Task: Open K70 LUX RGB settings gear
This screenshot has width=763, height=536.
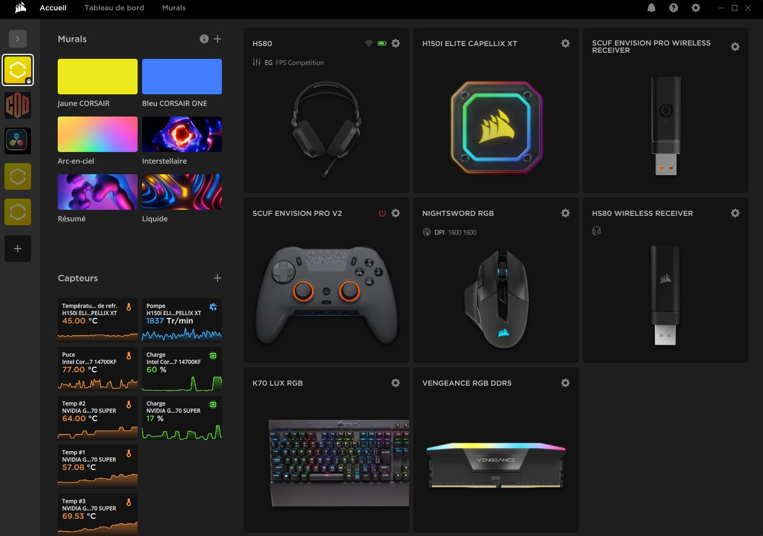Action: (396, 383)
